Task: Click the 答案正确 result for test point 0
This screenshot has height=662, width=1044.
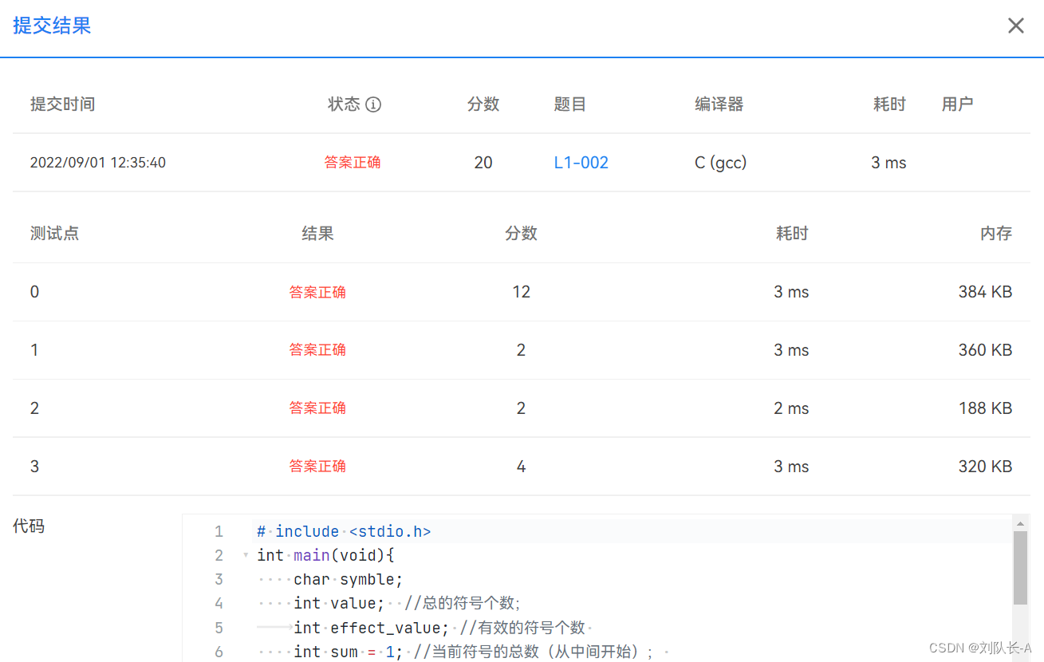Action: pyautogui.click(x=317, y=291)
